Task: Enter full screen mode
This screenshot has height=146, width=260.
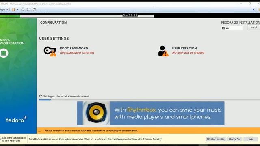Action: pyautogui.click(x=29, y=9)
